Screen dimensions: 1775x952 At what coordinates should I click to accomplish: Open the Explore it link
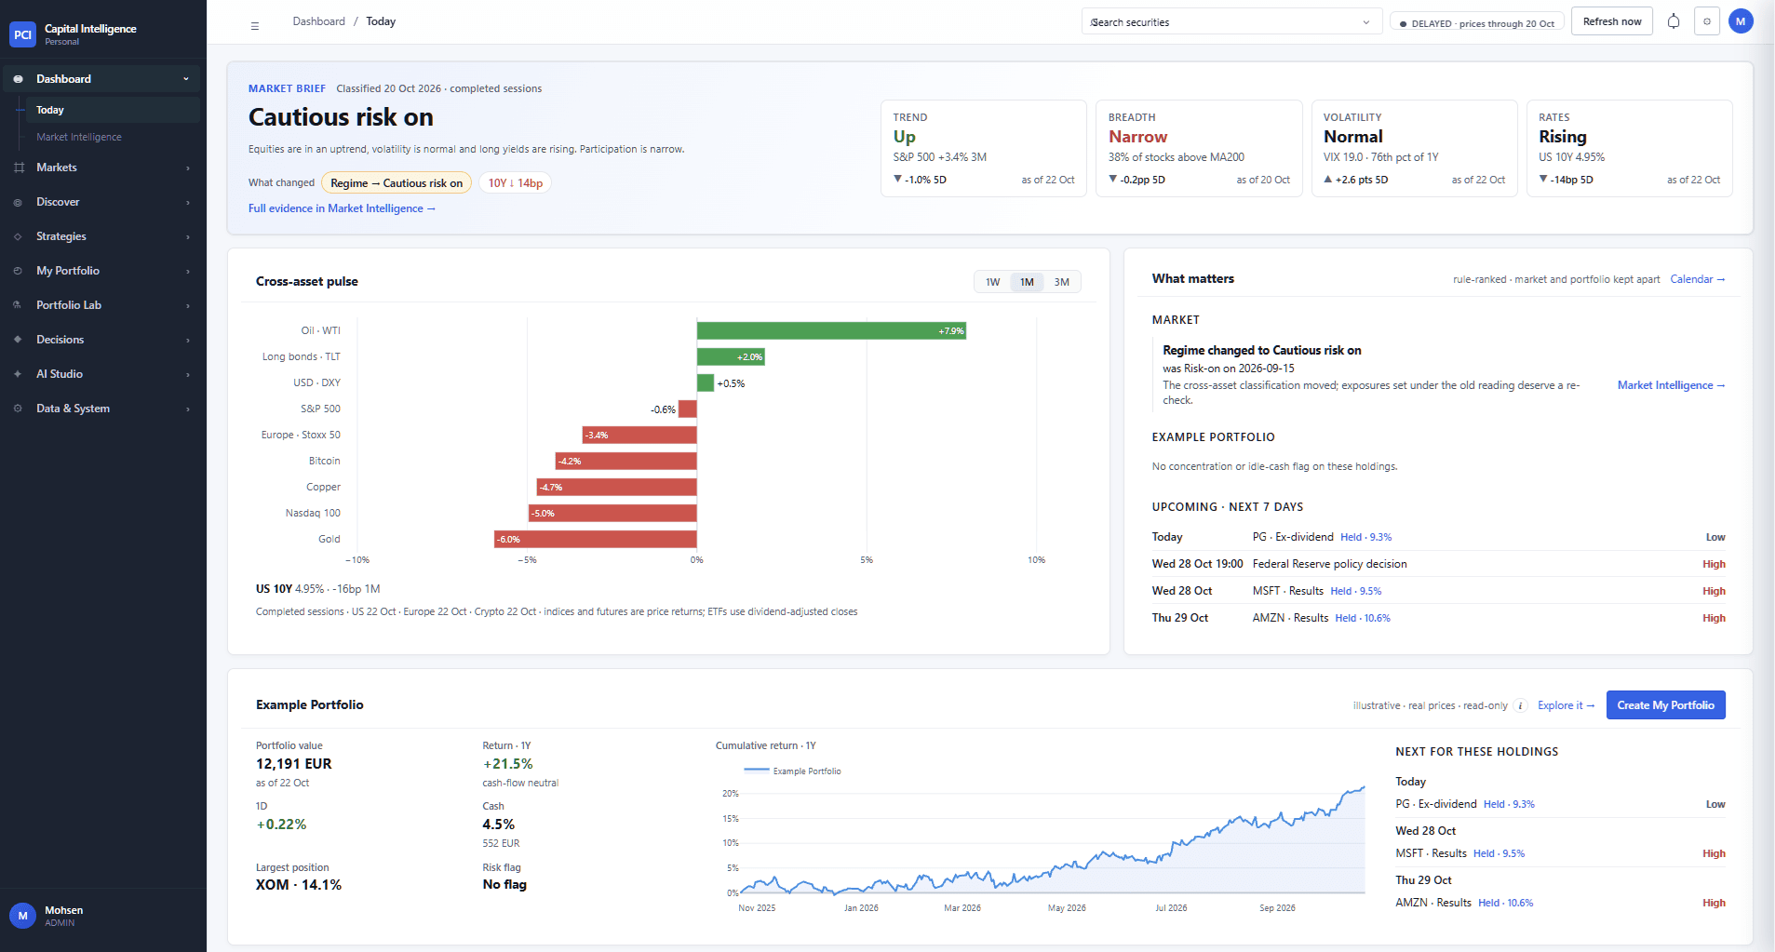[1566, 705]
